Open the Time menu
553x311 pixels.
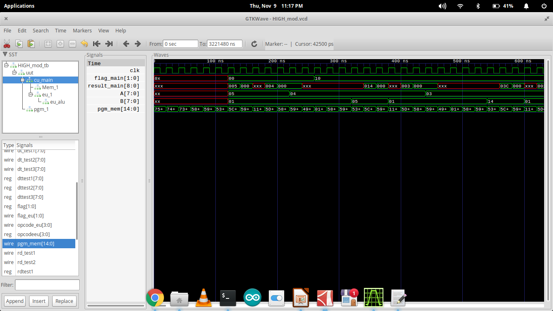click(x=61, y=30)
